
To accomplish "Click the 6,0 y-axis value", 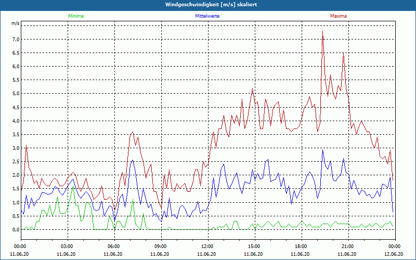I will pos(16,67).
